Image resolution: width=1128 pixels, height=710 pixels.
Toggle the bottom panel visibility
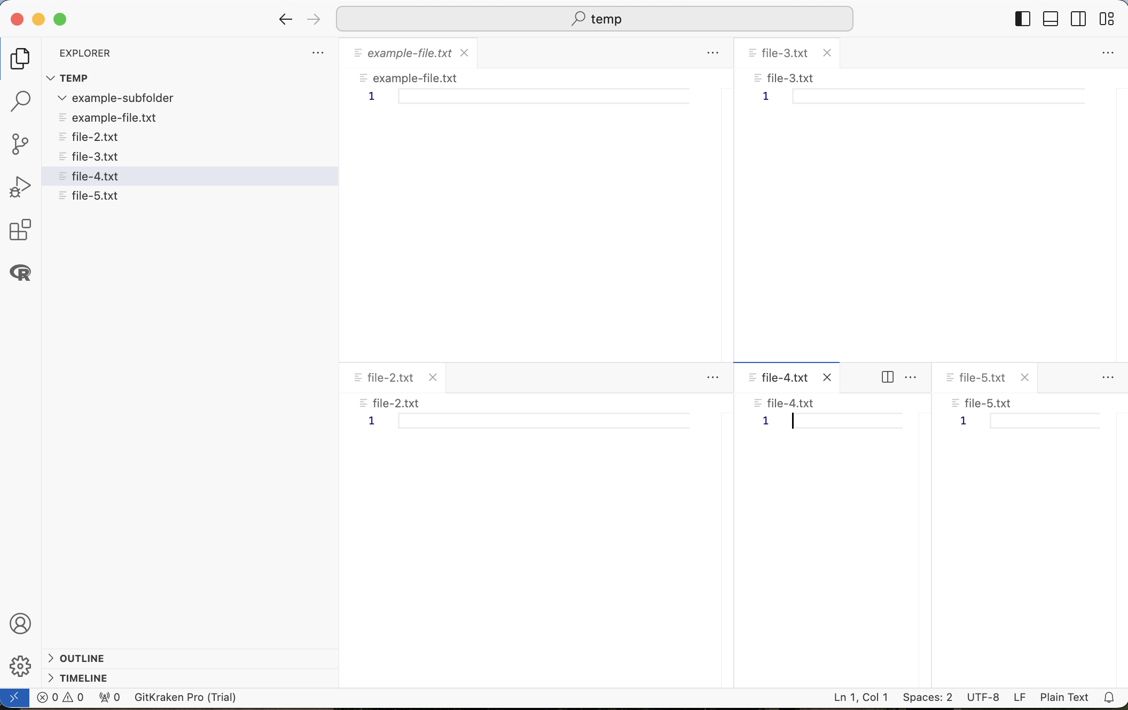point(1050,19)
